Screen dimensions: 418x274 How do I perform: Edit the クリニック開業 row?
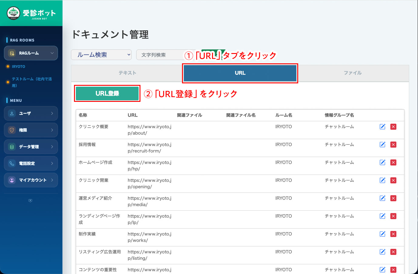click(x=383, y=180)
